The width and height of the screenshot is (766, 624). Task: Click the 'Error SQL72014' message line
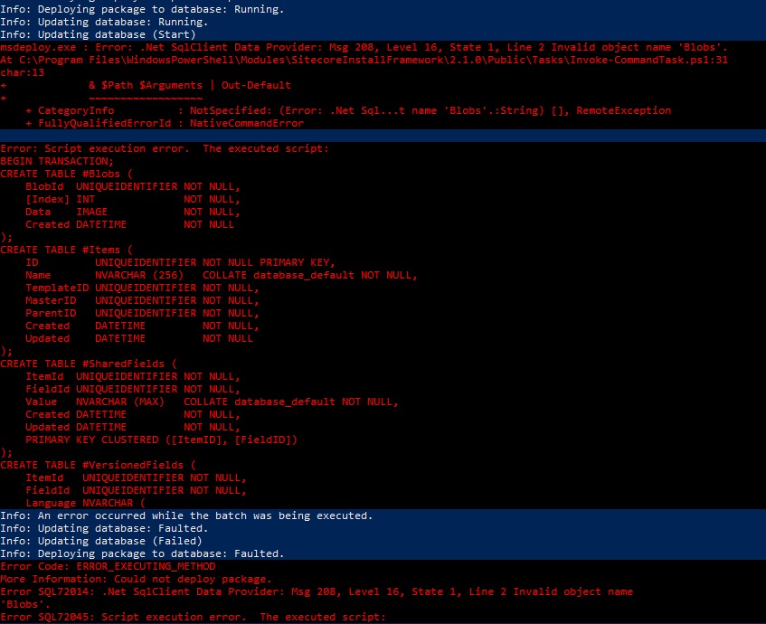tap(317, 591)
